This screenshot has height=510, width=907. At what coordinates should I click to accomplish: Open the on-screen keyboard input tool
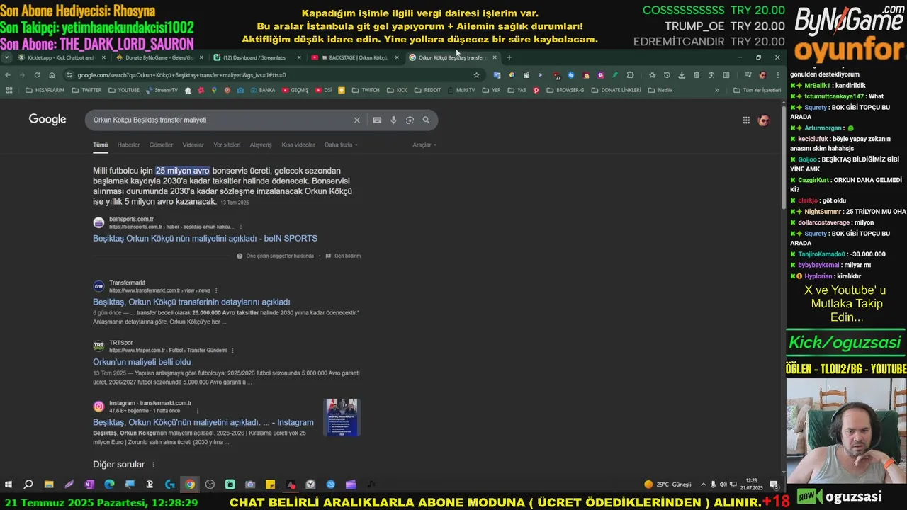coord(377,120)
